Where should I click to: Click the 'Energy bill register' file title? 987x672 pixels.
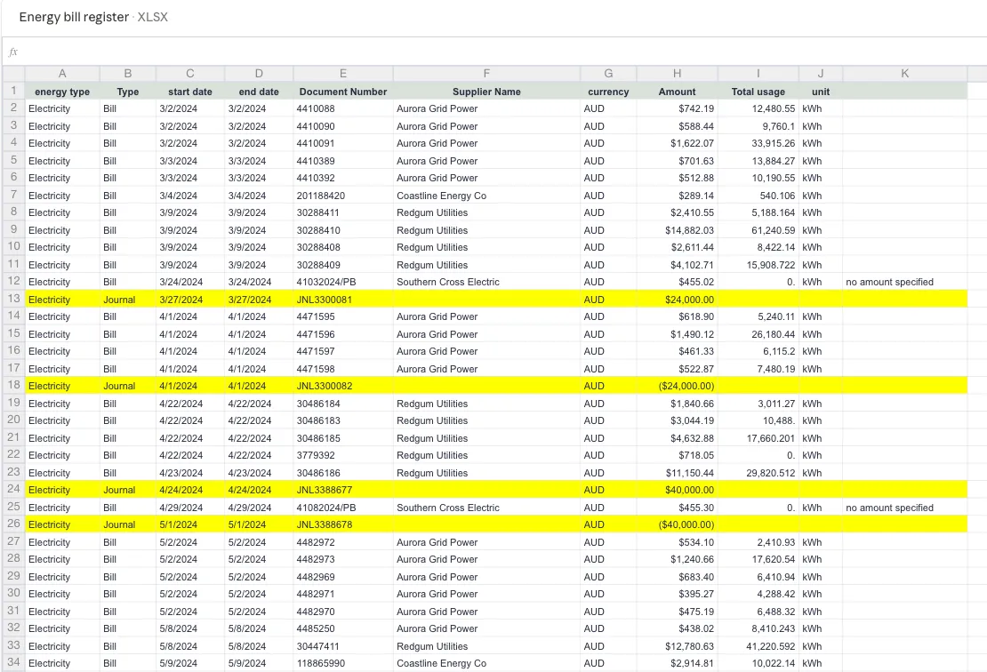click(x=74, y=17)
